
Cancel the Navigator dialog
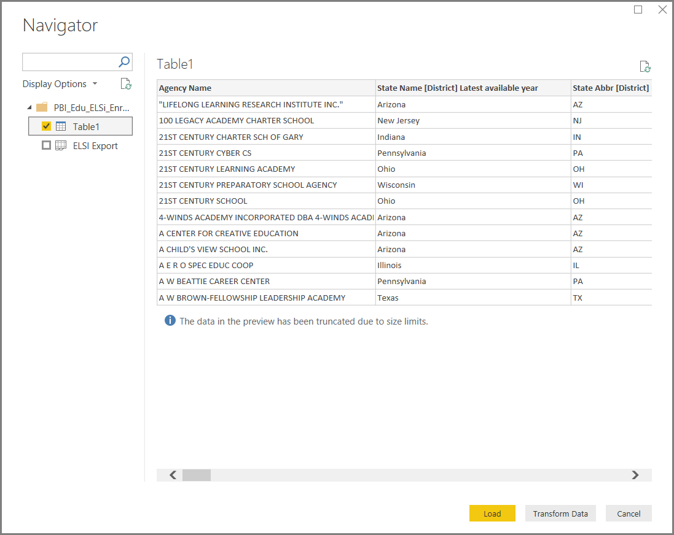629,514
